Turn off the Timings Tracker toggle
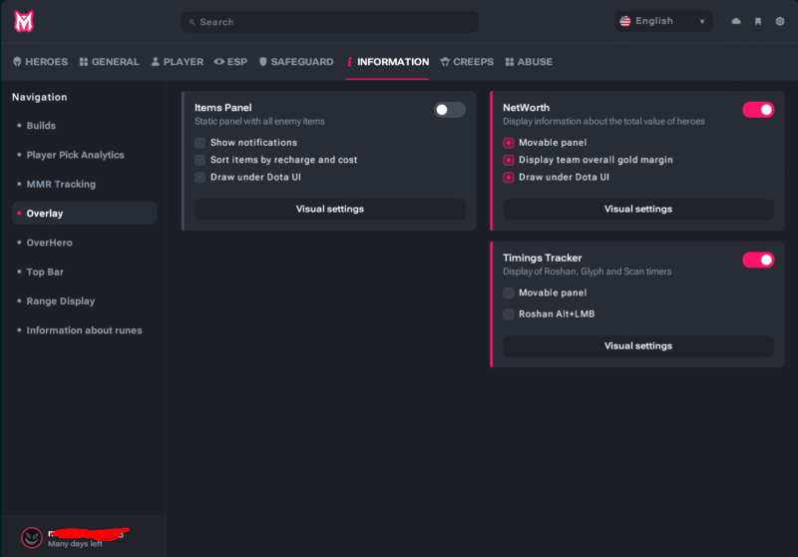This screenshot has width=798, height=557. pos(758,260)
